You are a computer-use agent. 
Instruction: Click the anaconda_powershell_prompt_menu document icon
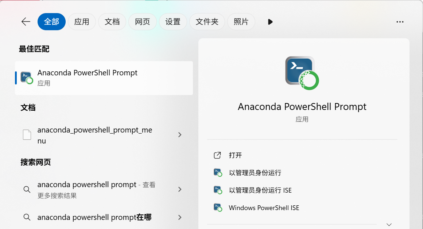[27, 135]
